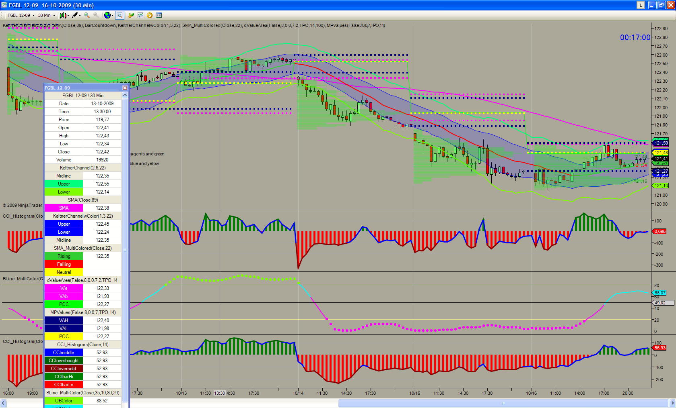676x408 pixels.
Task: Click the green 121,10 price marker
Action: click(x=661, y=186)
